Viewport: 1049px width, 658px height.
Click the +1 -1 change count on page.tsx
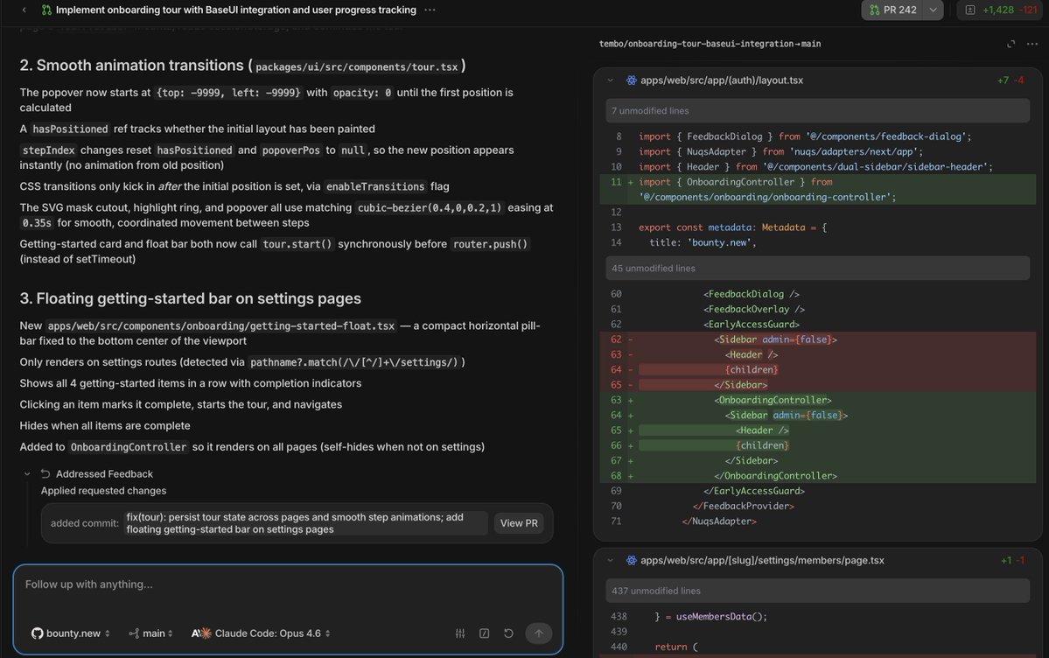(1012, 560)
